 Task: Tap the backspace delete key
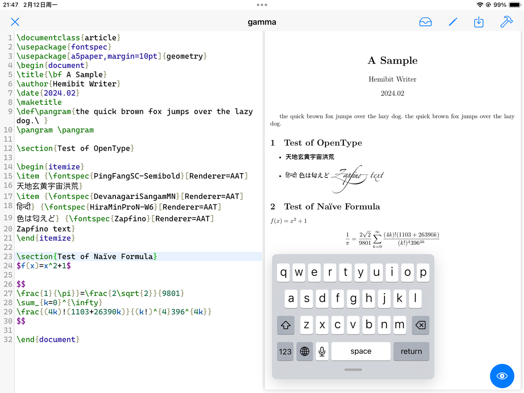(x=420, y=325)
